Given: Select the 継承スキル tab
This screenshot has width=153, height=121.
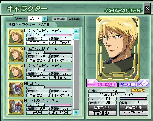Looking at the screenshot, I should coord(134,108).
